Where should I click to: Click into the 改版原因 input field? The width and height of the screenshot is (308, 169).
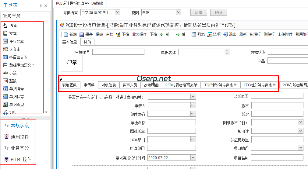coord(277,96)
